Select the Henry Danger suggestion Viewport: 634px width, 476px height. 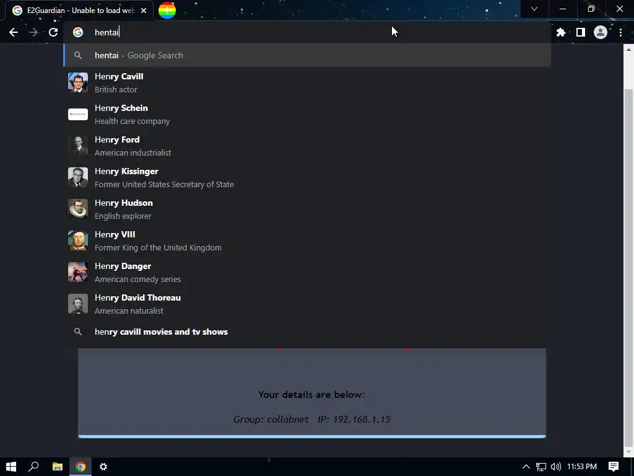(307, 272)
